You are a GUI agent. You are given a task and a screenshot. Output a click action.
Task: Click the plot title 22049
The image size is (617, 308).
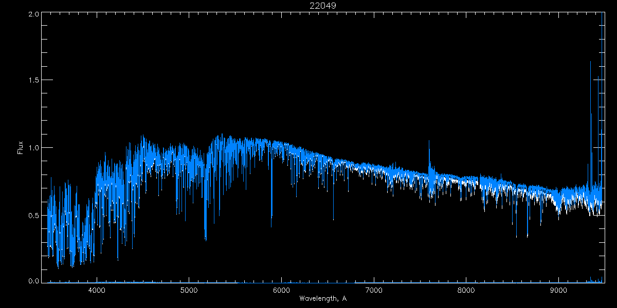(x=322, y=6)
